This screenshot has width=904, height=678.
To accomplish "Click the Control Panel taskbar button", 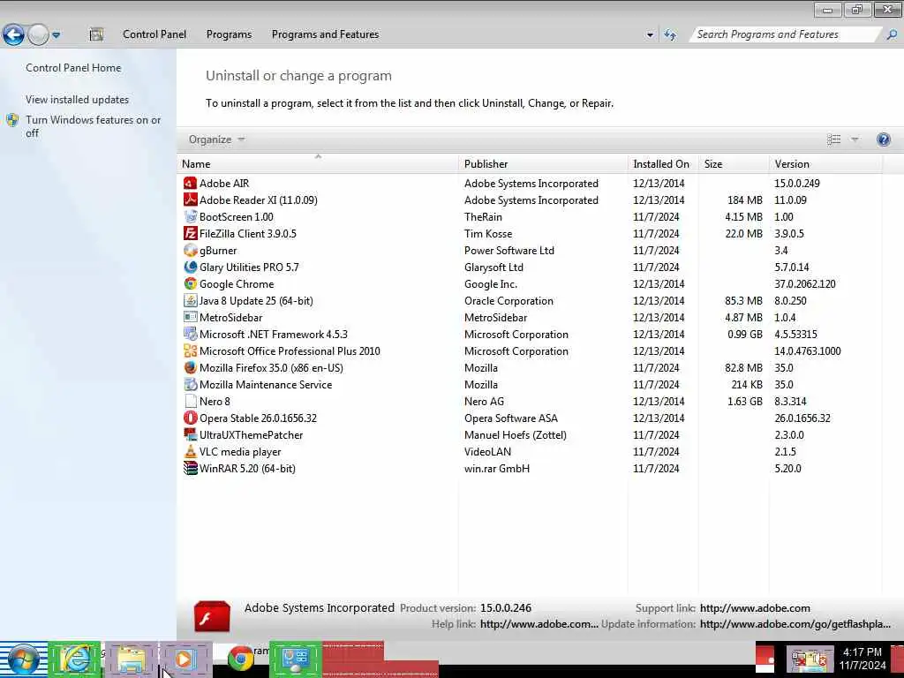I will coord(295,659).
